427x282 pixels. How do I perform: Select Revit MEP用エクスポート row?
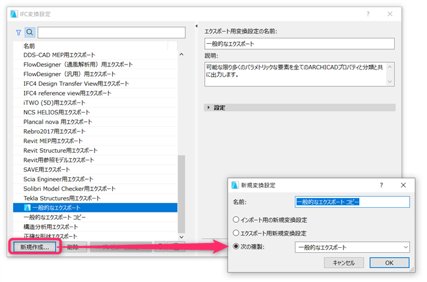[x=95, y=141]
